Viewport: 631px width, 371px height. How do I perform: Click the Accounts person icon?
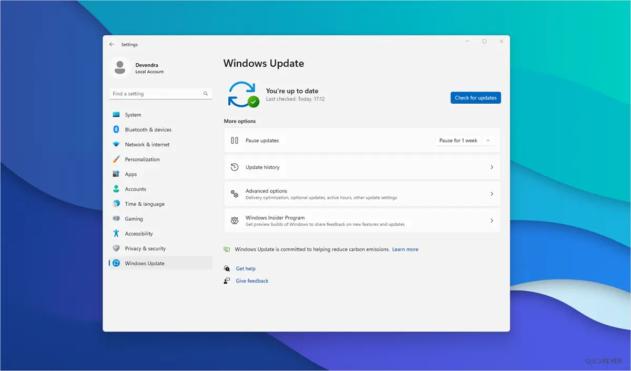pyautogui.click(x=116, y=189)
